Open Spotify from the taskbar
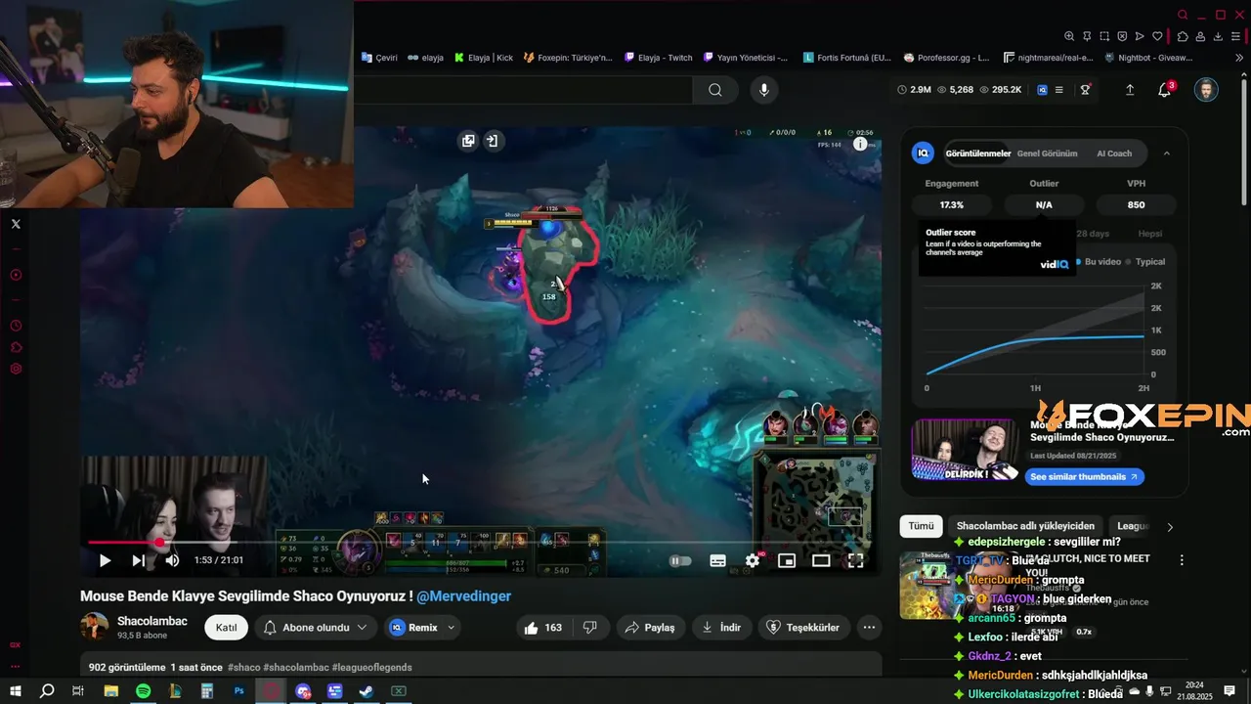 pos(143,691)
